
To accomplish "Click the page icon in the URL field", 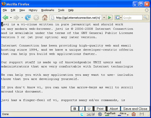I will [x=53, y=18].
